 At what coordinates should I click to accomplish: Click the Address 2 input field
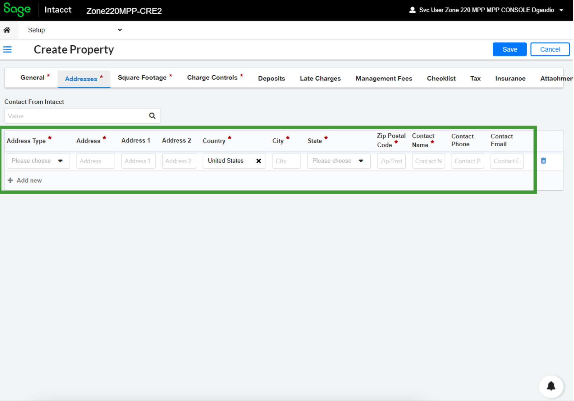pos(179,161)
